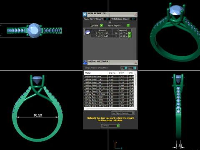Collapse the gem reporter with minus button
Image resolution: width=200 pixels, height=150 pixels.
coord(110,22)
